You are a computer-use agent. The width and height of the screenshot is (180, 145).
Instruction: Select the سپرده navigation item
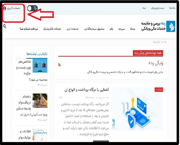click(x=121, y=29)
